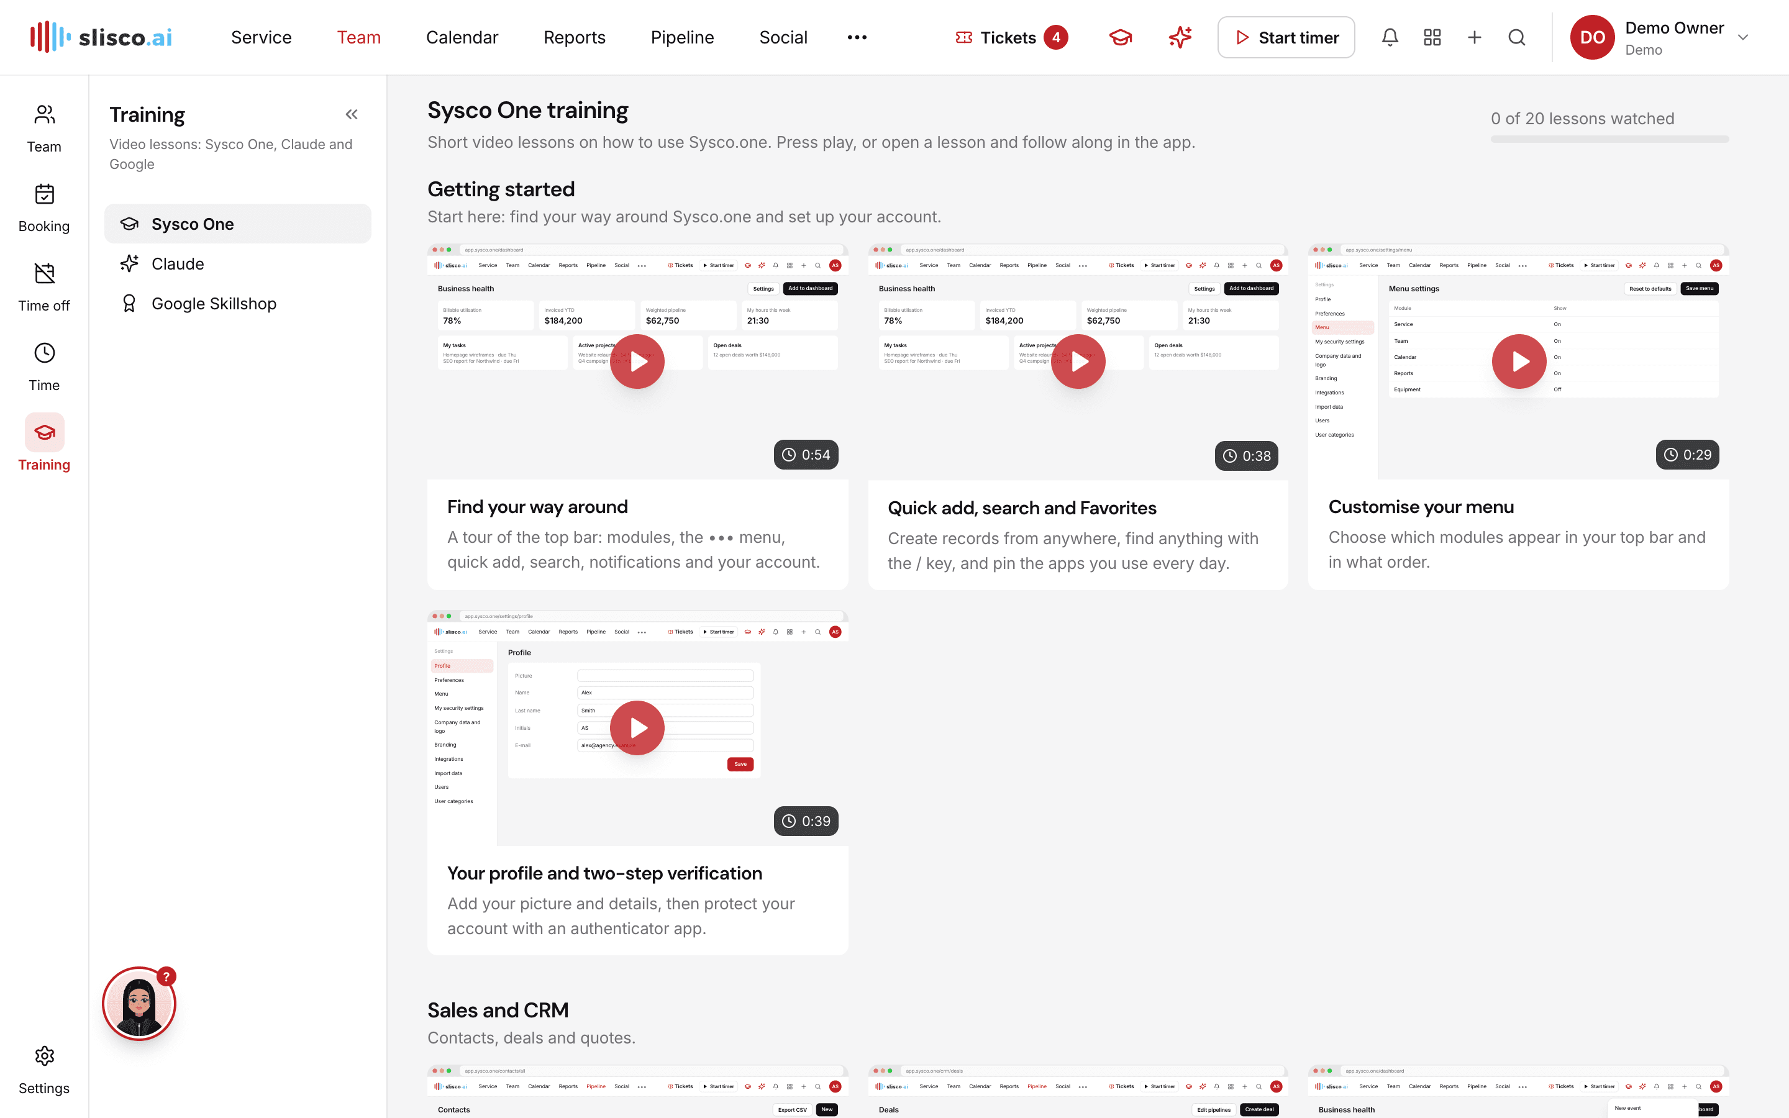Screen dimensions: 1789x1118
Task: Play Your profile and two-step verification video
Action: tap(637, 727)
